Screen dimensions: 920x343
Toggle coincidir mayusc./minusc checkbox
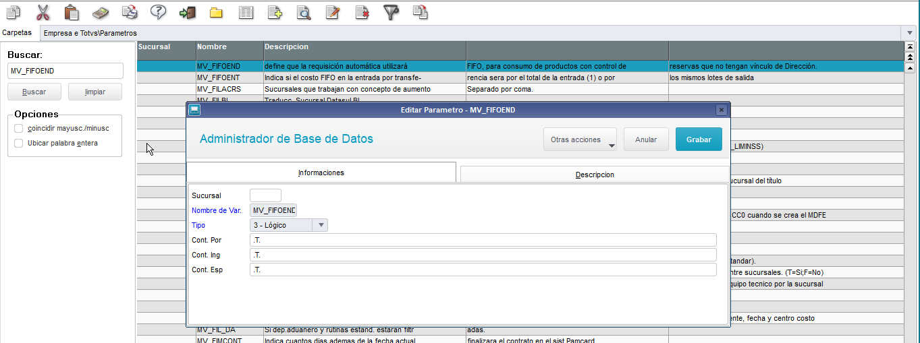pos(19,128)
